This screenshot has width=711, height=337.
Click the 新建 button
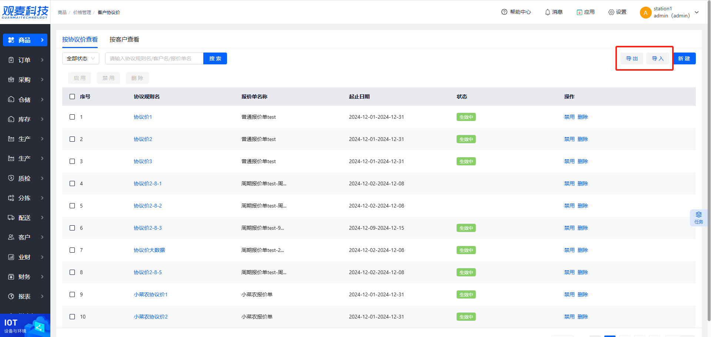(x=684, y=58)
